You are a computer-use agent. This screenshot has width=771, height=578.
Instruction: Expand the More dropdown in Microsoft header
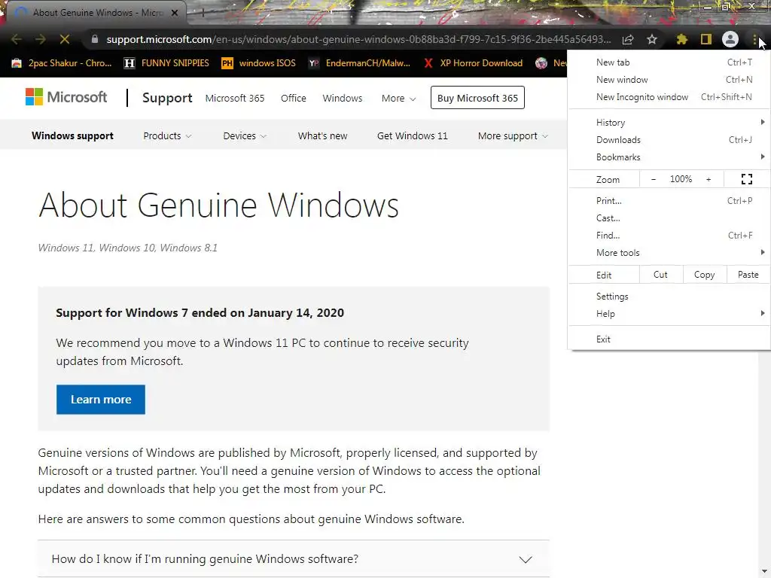[x=398, y=99]
